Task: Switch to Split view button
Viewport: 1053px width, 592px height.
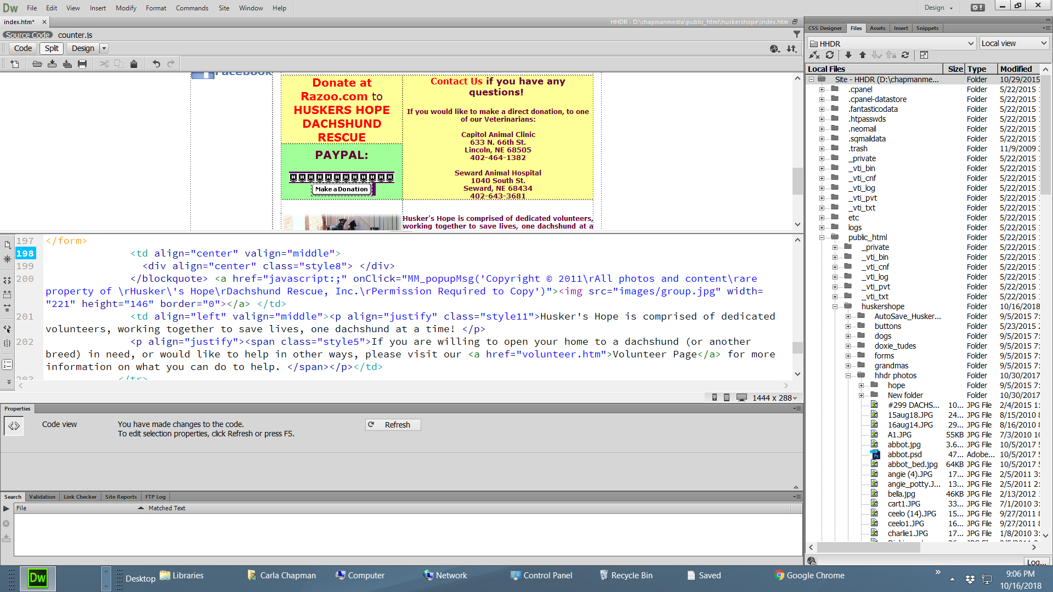Action: (x=52, y=48)
